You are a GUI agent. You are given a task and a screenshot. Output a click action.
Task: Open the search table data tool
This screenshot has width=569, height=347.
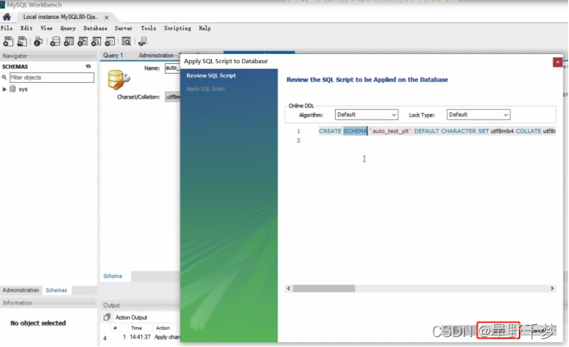pyautogui.click(x=126, y=41)
